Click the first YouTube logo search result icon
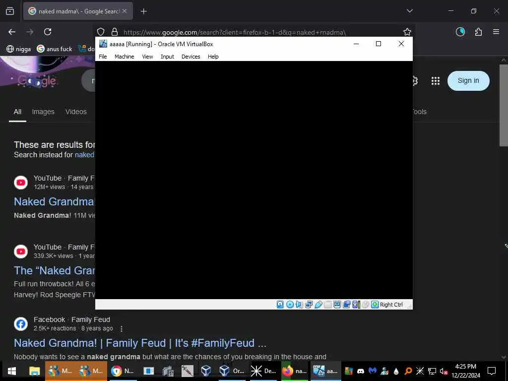This screenshot has width=508, height=381. pos(21,183)
